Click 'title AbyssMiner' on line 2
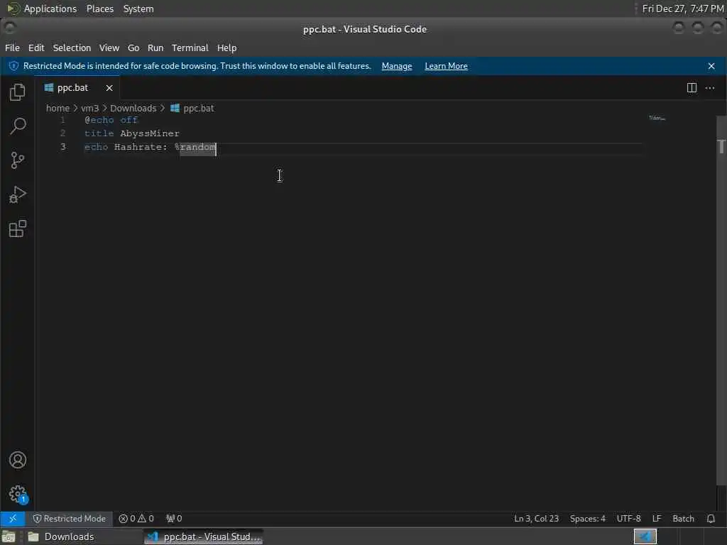 pyautogui.click(x=131, y=133)
